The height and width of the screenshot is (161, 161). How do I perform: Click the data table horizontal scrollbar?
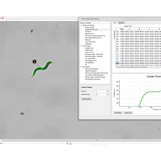click(x=132, y=67)
